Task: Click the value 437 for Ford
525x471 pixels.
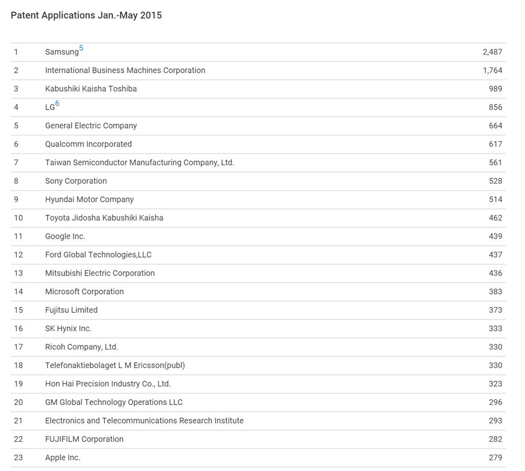Action: (496, 254)
